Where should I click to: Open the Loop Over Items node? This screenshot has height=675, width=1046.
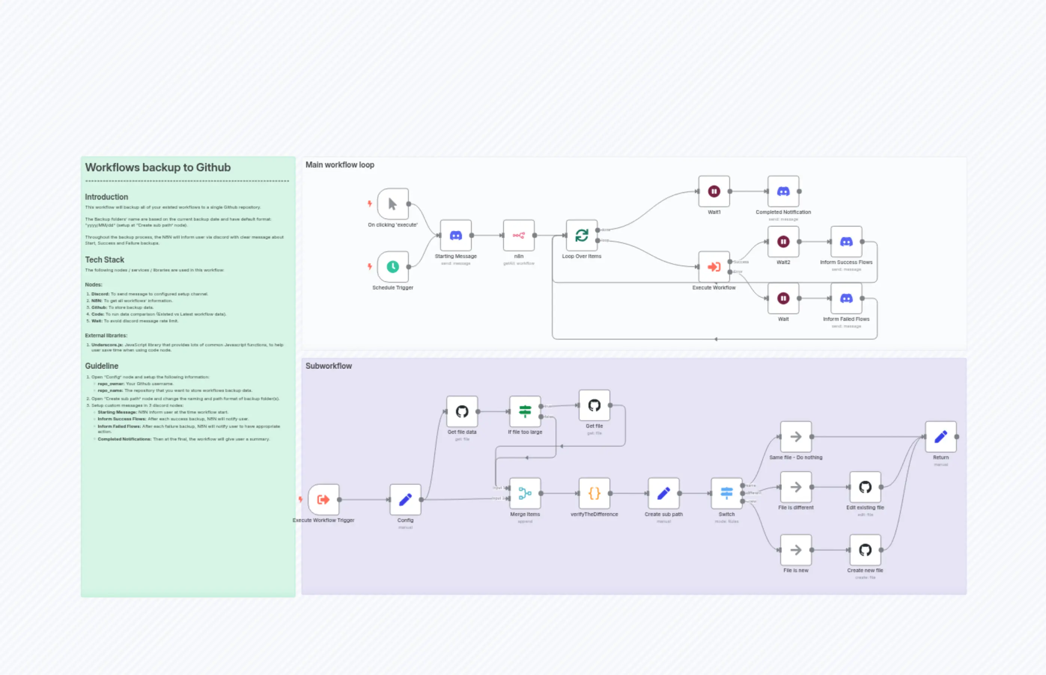coord(581,235)
